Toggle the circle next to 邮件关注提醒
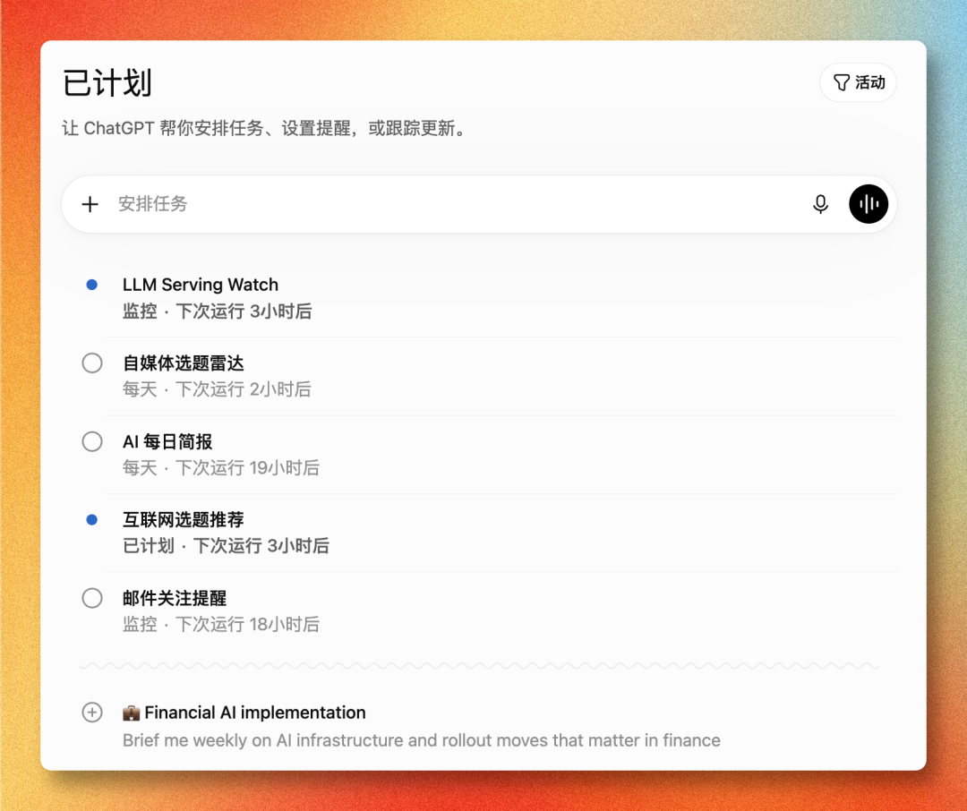This screenshot has width=967, height=811. point(92,598)
